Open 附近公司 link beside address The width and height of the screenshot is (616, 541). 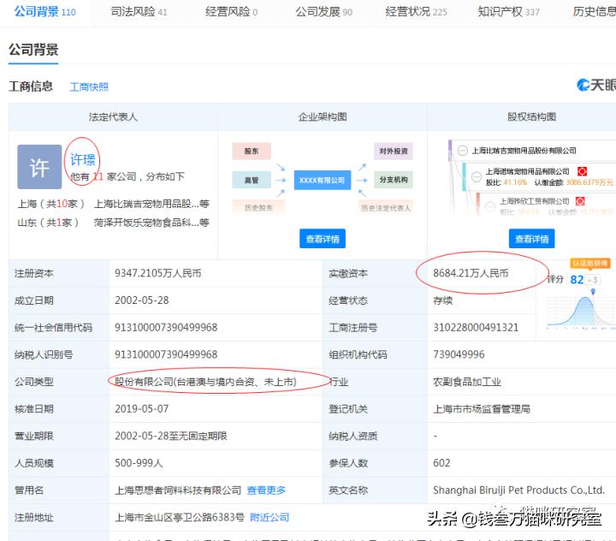point(269,517)
